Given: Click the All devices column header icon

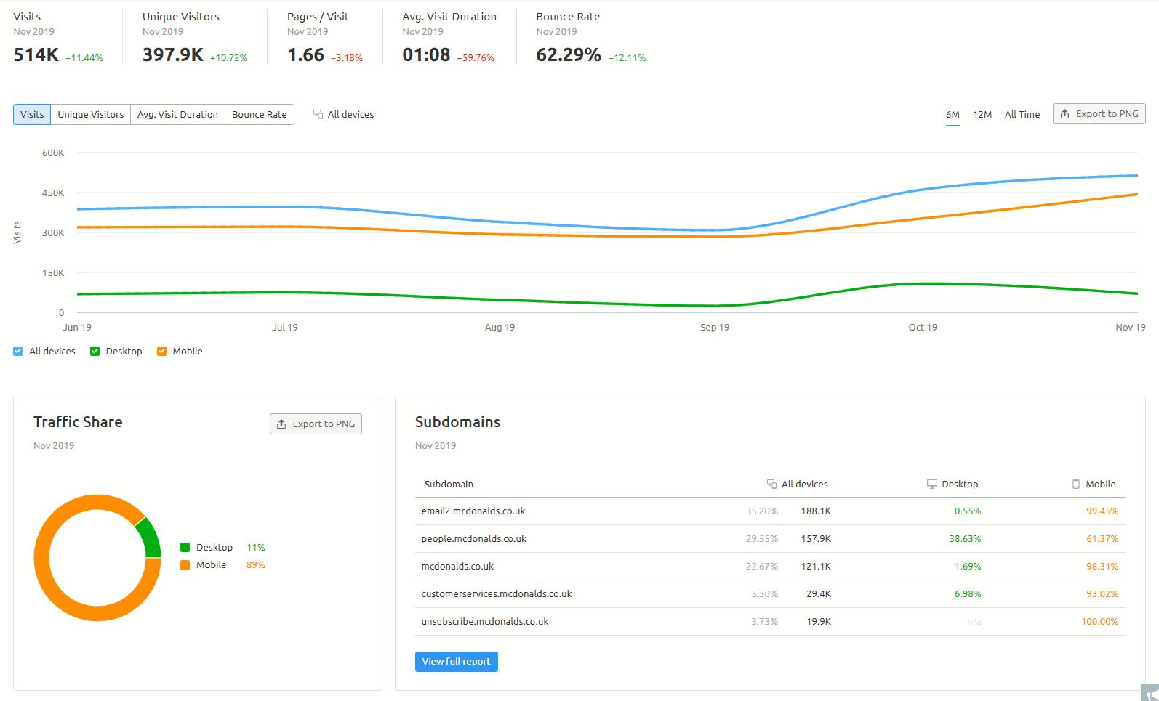Looking at the screenshot, I should [771, 485].
